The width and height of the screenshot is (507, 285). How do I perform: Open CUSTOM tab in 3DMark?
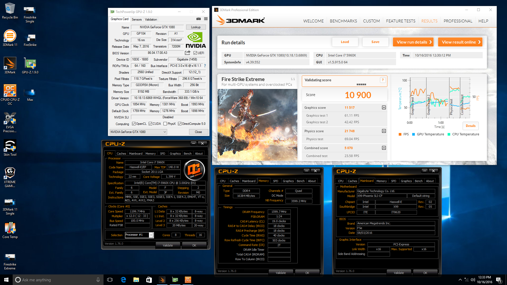point(371,21)
